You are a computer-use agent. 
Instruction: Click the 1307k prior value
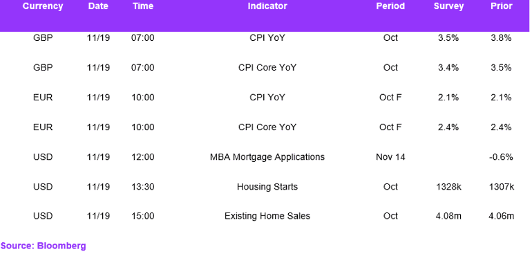click(x=502, y=187)
